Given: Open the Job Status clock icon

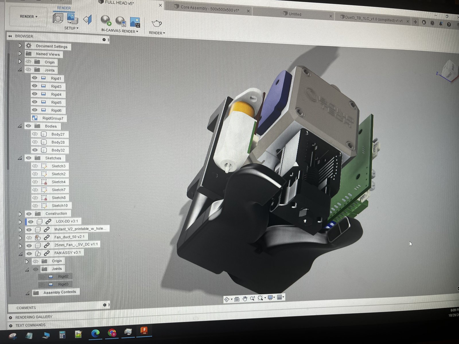Looking at the screenshot, I should coord(432,23).
